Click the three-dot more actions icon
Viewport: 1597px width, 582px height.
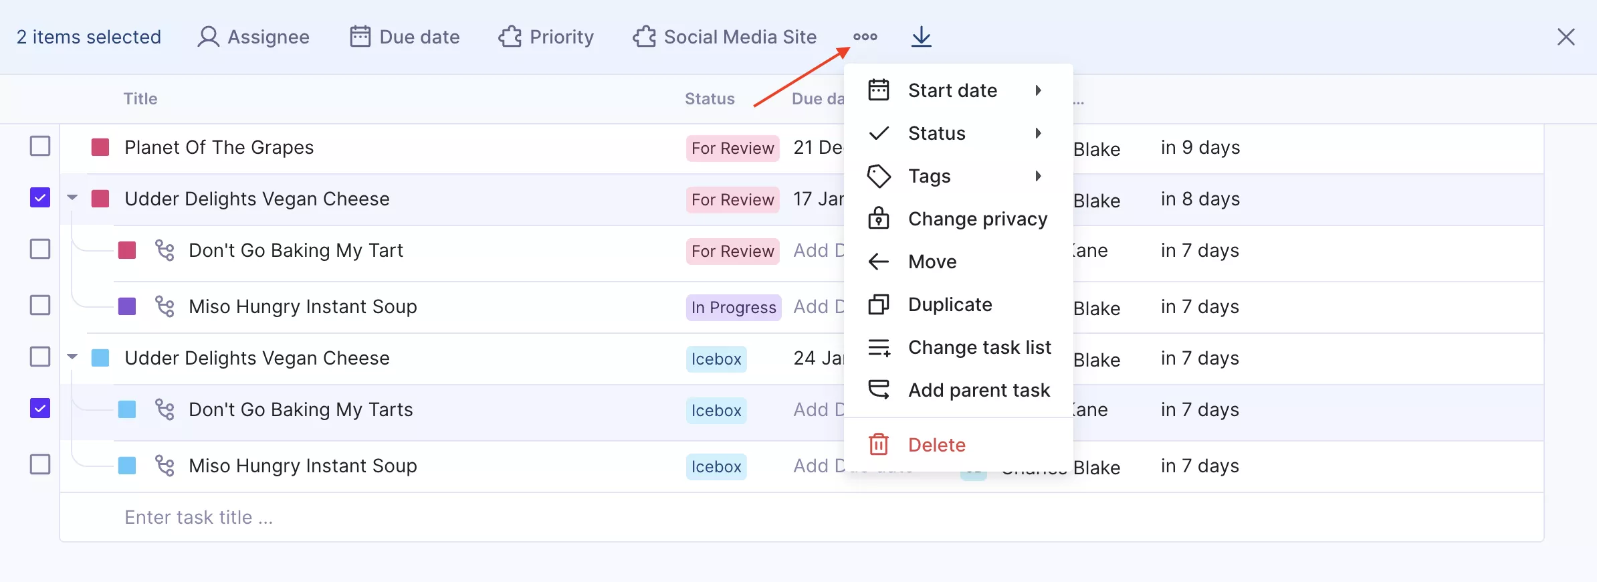(x=865, y=37)
